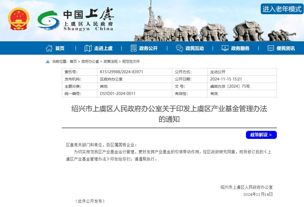The image size is (304, 207).
Task: Click the index number K15129988/2024-83971 cell
Action: pos(121,72)
